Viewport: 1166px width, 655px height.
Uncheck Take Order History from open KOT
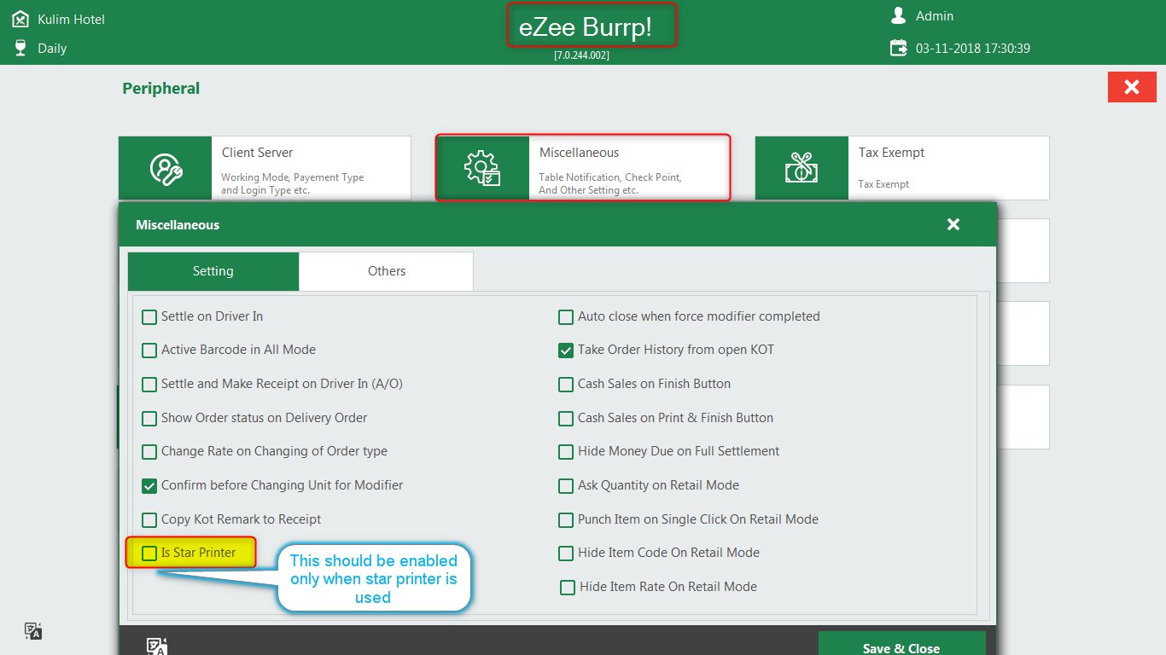[x=566, y=351]
